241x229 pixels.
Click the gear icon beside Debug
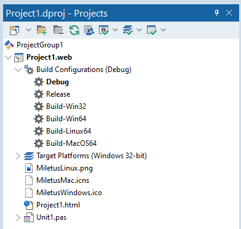39,82
